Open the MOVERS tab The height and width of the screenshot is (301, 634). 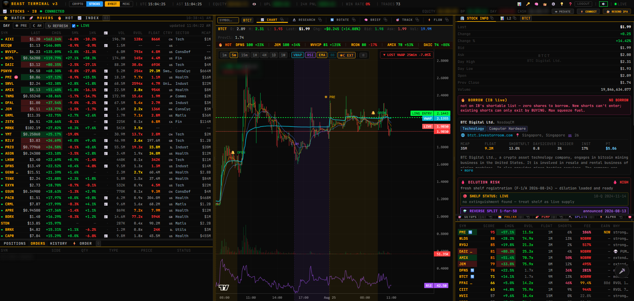pyautogui.click(x=41, y=18)
